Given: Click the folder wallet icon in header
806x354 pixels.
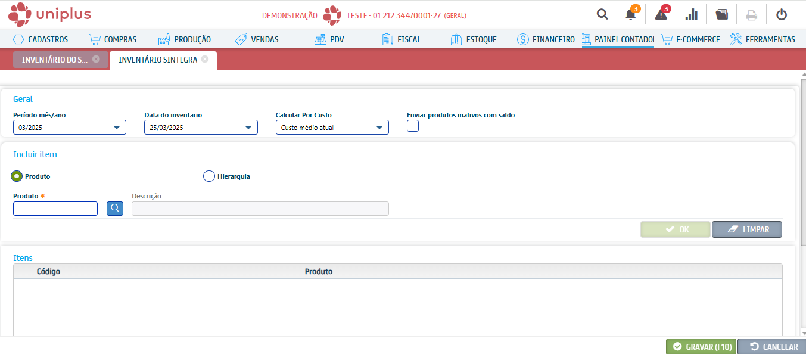Looking at the screenshot, I should 722,14.
